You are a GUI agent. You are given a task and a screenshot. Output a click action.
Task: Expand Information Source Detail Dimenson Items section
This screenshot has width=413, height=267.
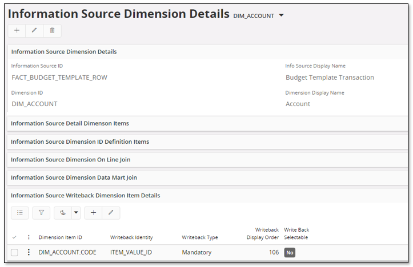70,123
